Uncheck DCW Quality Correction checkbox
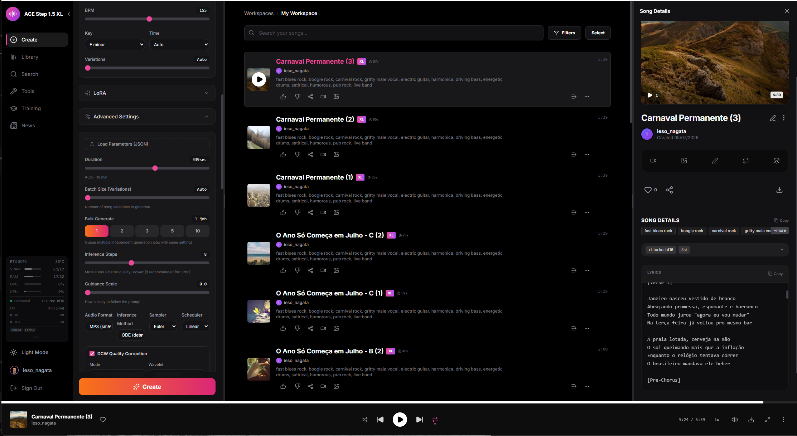 (x=92, y=354)
